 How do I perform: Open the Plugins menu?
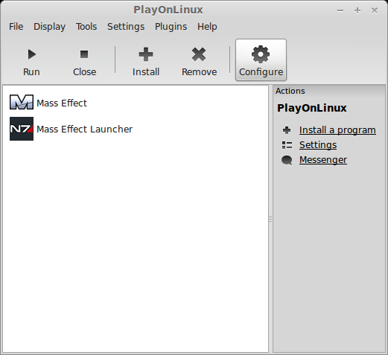click(171, 27)
